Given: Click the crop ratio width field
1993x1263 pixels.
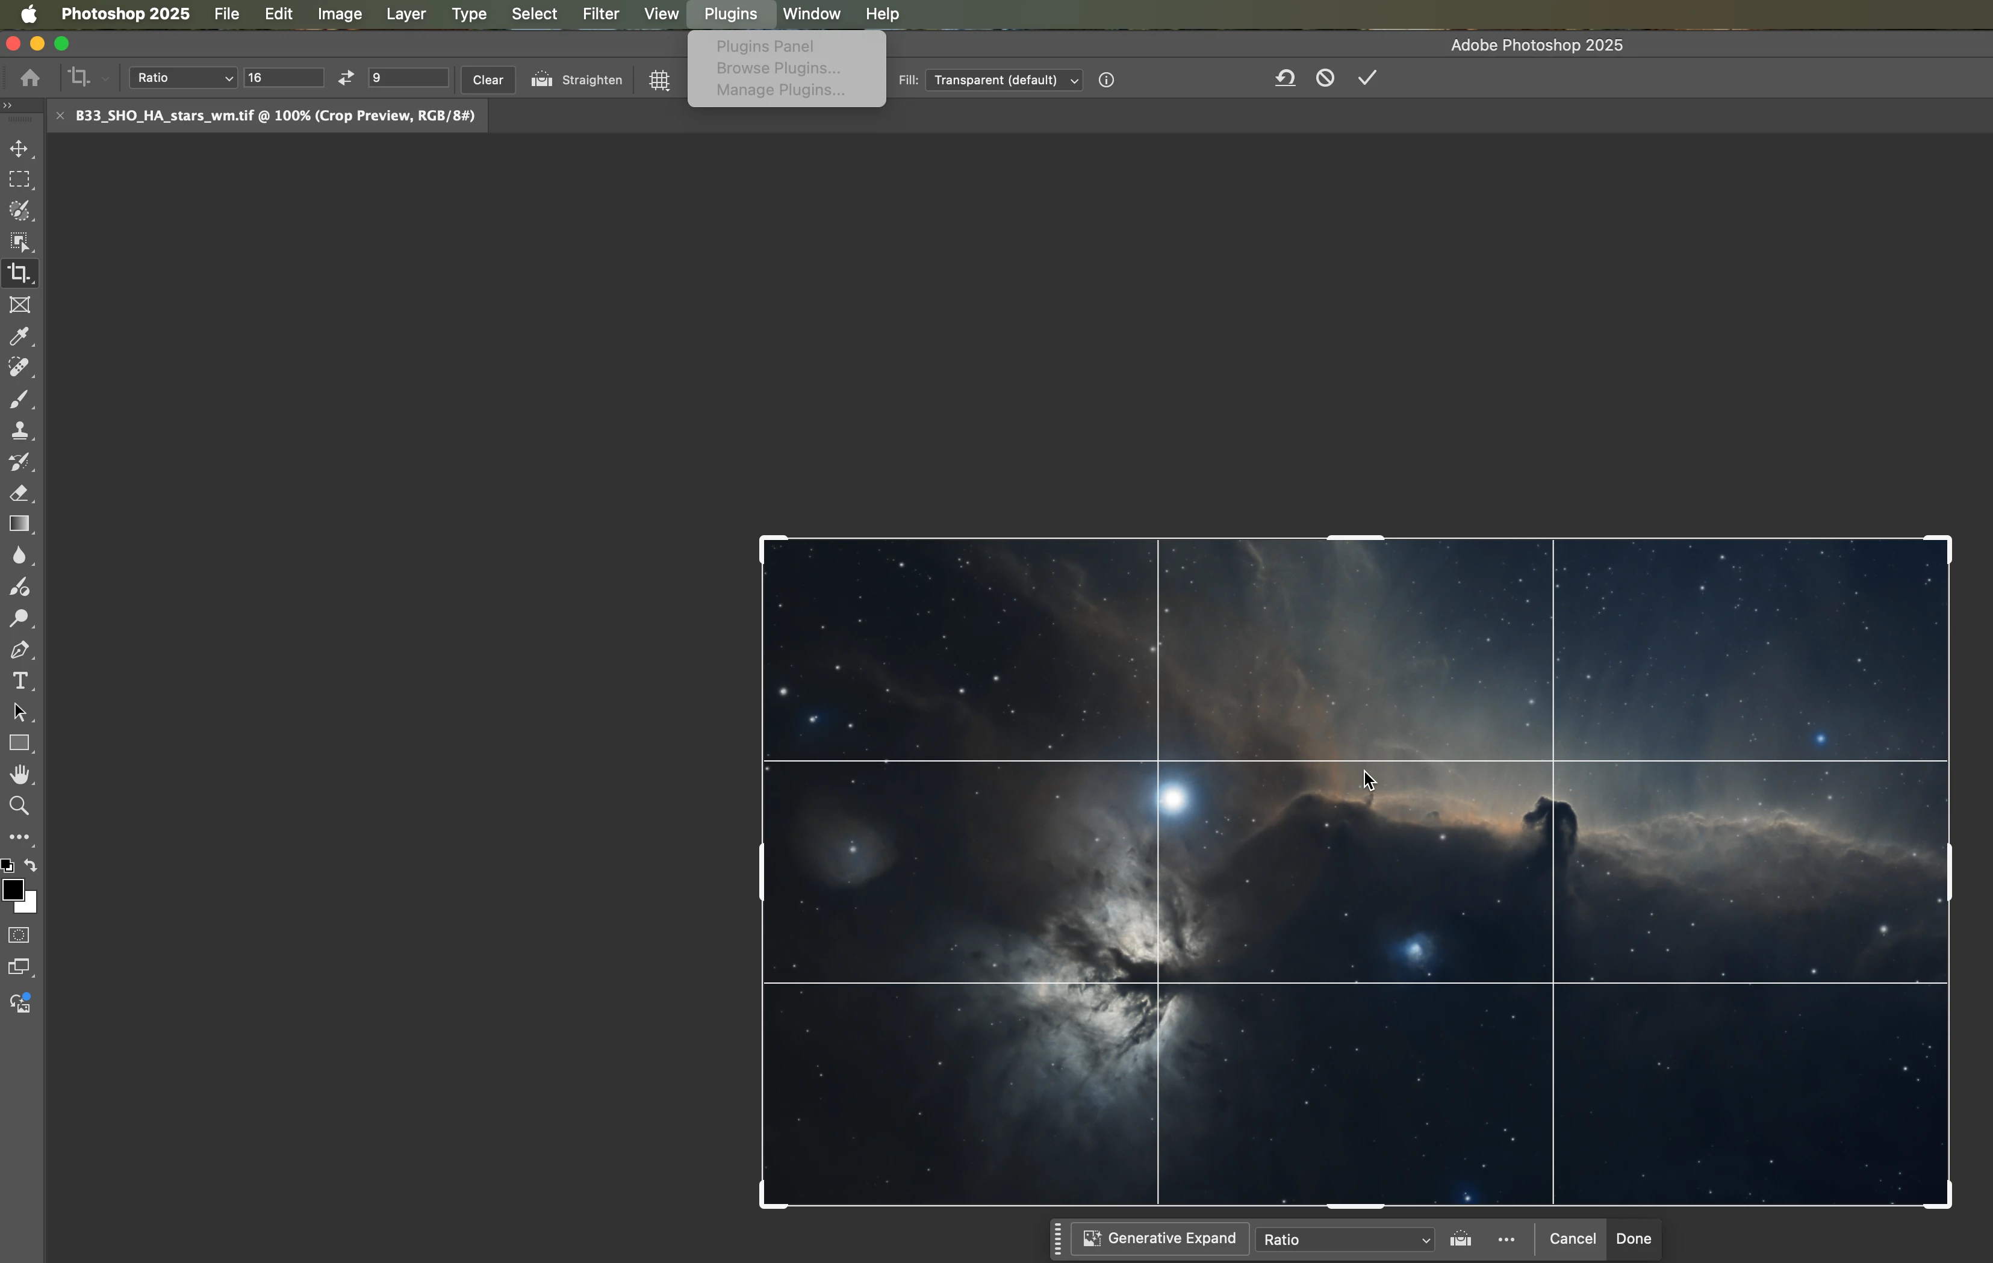Looking at the screenshot, I should coord(283,78).
